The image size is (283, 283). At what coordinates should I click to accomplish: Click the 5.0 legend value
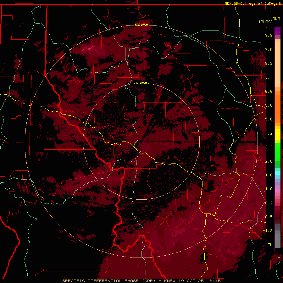(269, 119)
